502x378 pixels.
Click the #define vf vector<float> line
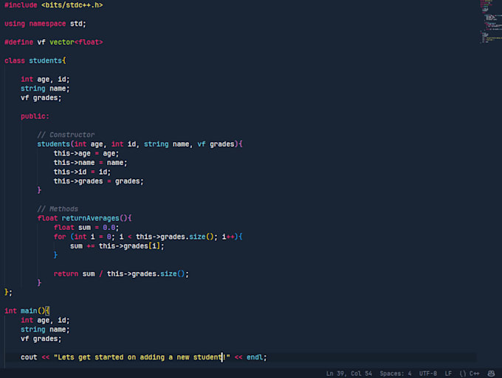pyautogui.click(x=53, y=42)
